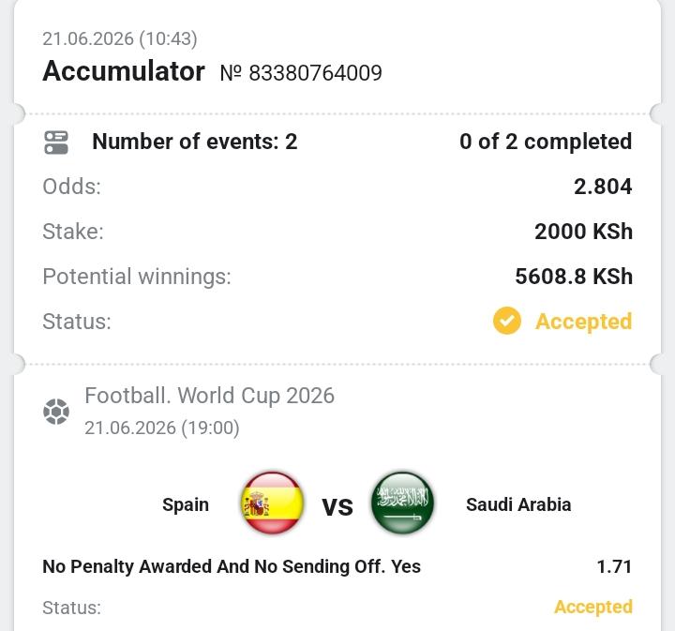Click the football sport icon
The height and width of the screenshot is (631, 675).
[56, 412]
